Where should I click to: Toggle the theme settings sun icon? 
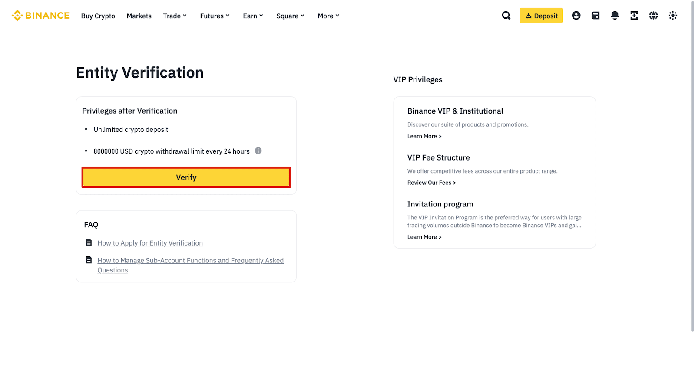672,16
